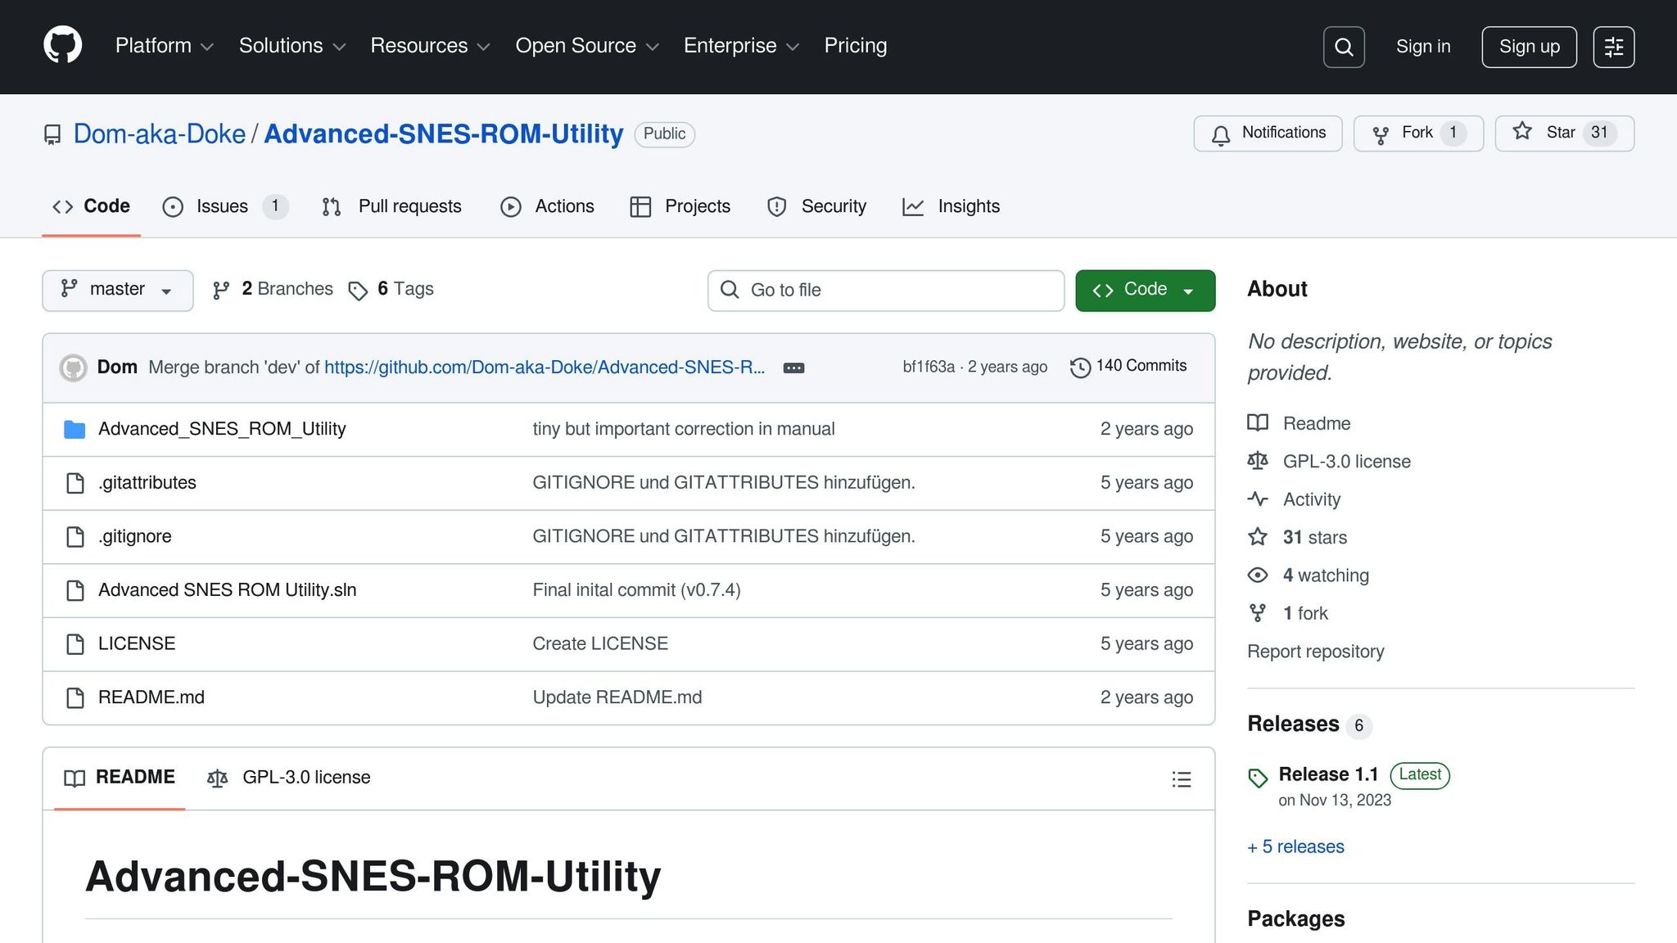Open the Open Source menu
The height and width of the screenshot is (943, 1677).
pyautogui.click(x=586, y=46)
